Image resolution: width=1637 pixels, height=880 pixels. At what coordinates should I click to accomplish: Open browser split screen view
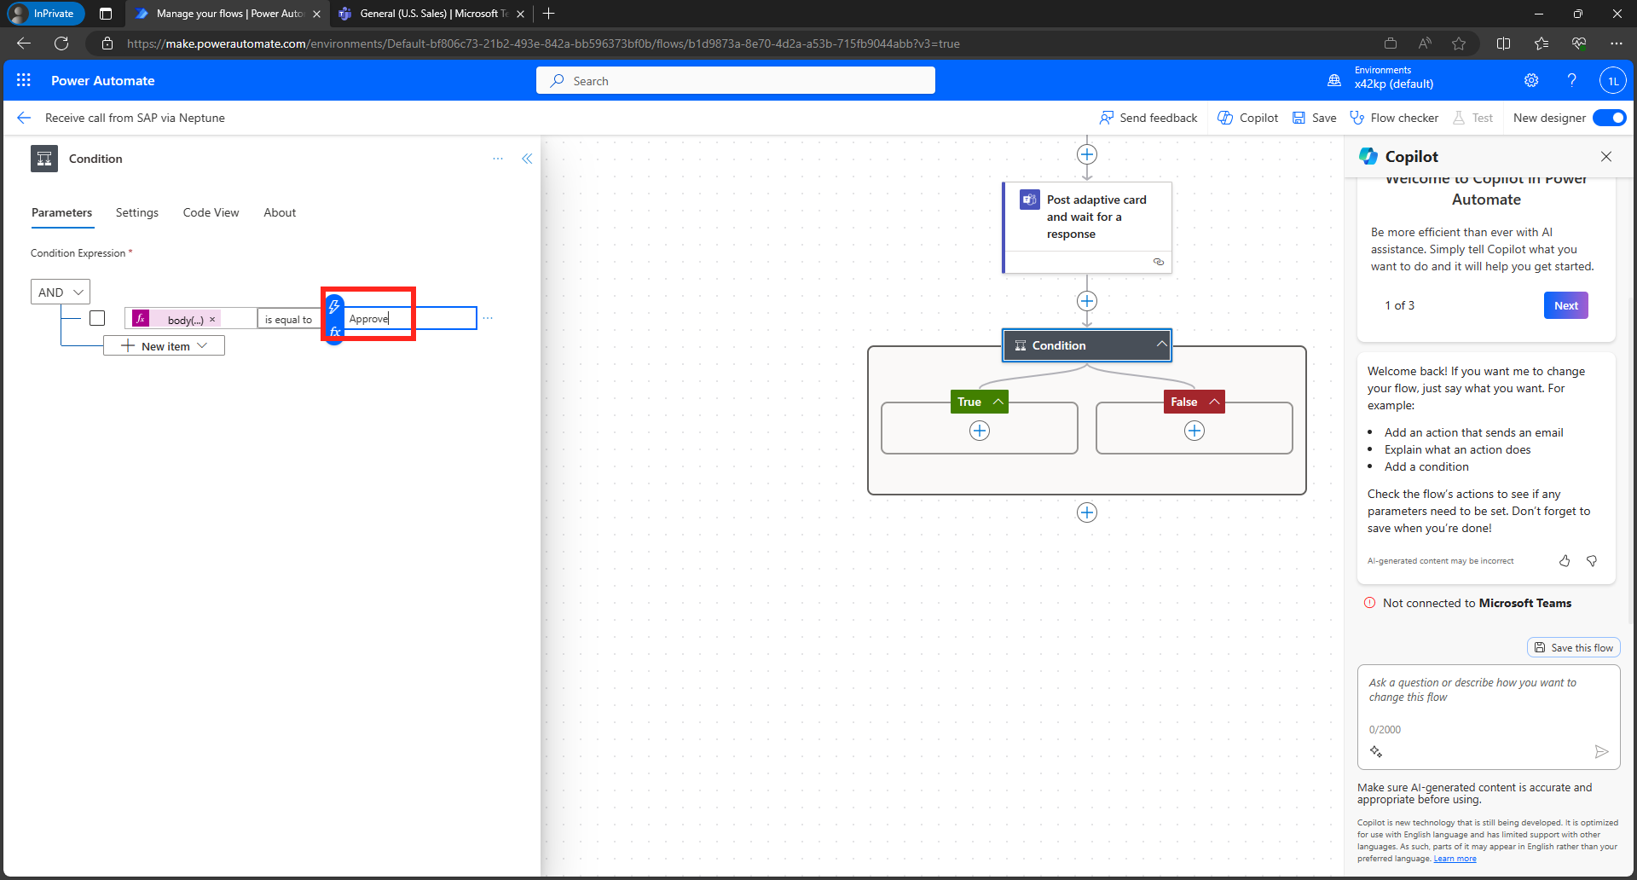[1504, 43]
